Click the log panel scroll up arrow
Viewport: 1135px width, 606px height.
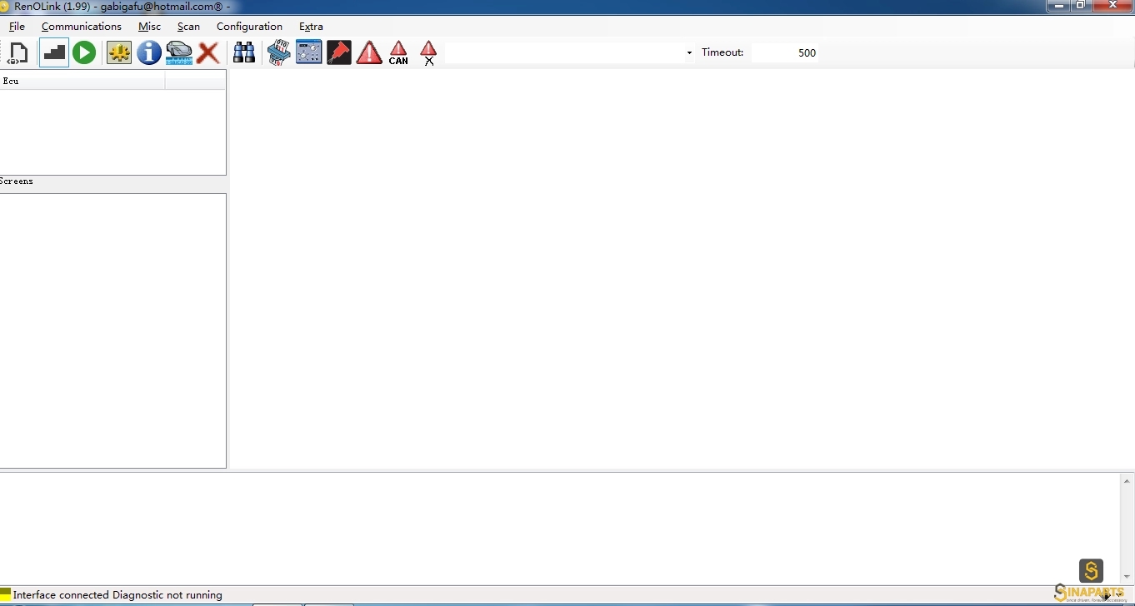point(1127,481)
